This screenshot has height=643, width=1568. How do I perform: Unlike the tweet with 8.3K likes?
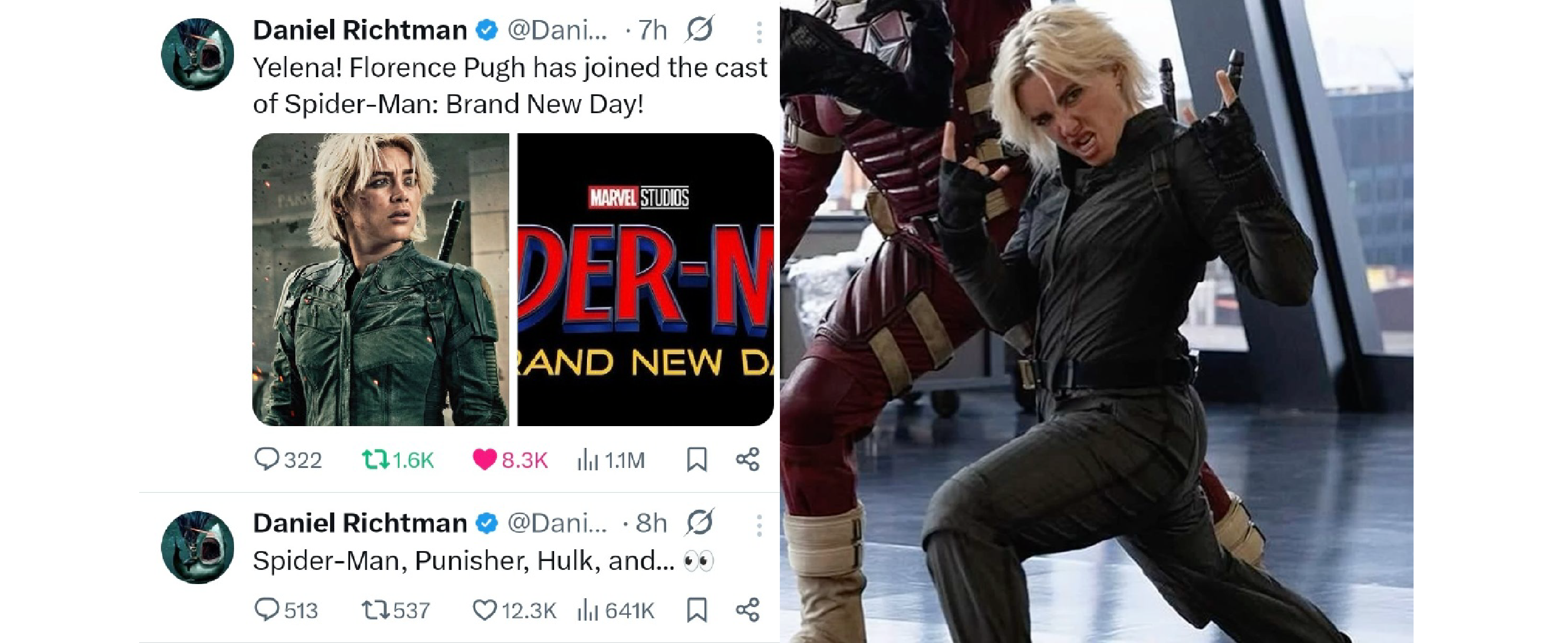tap(485, 459)
